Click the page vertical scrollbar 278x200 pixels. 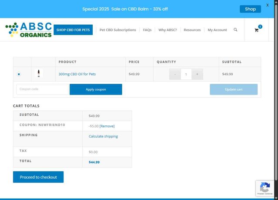[276, 92]
